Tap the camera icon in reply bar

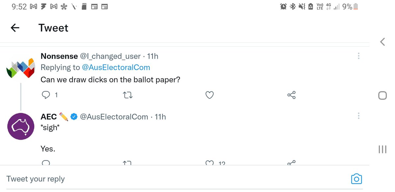[x=356, y=179]
